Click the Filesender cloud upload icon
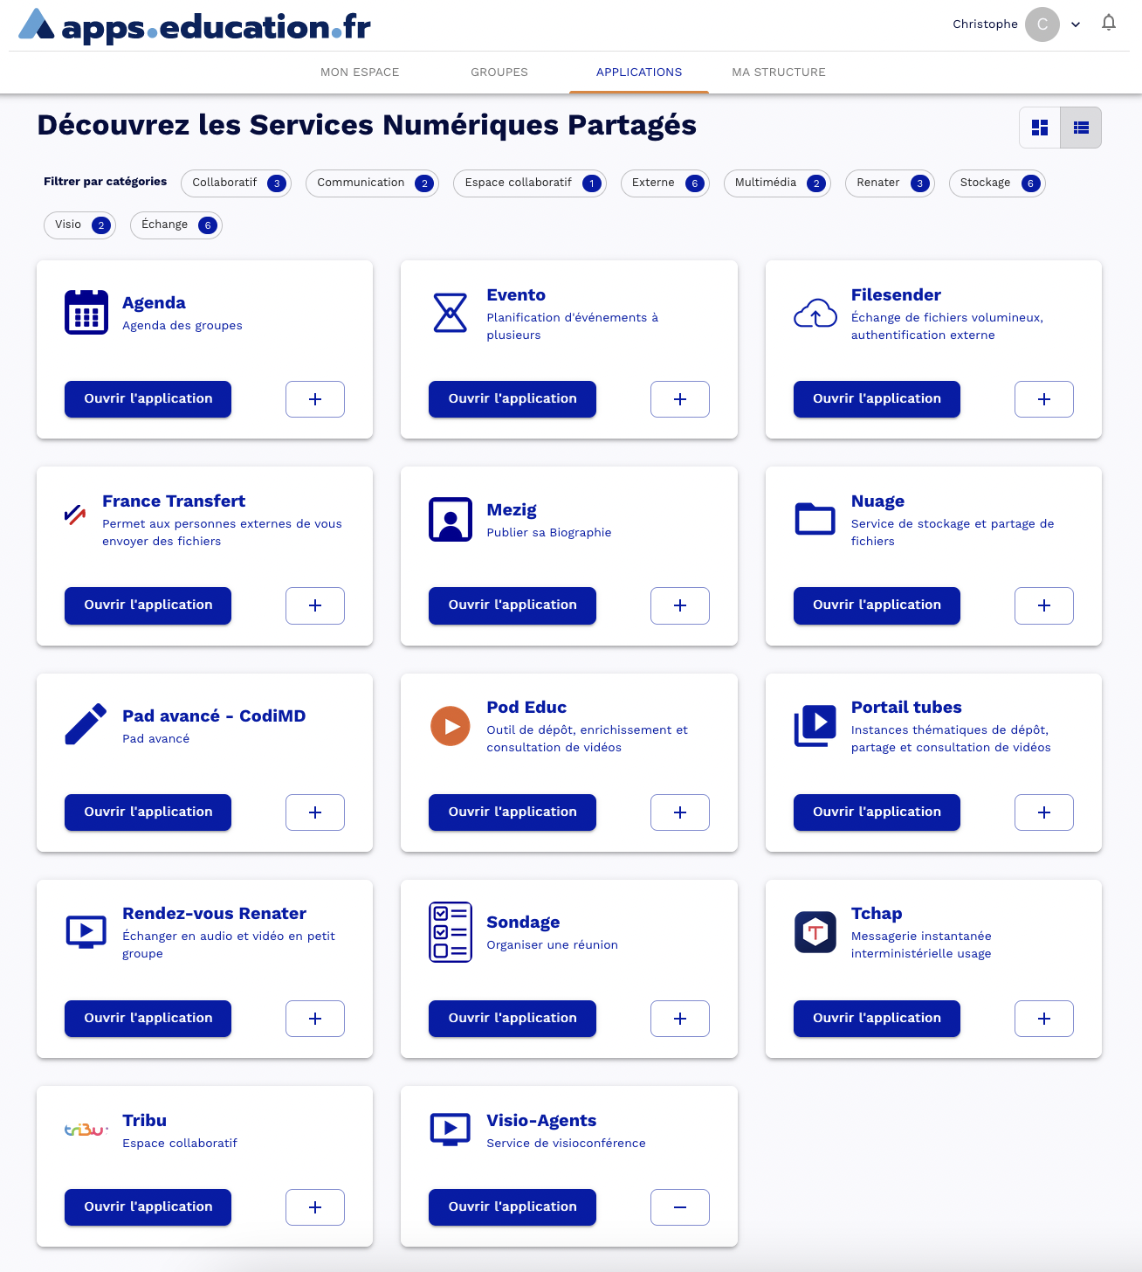 (x=815, y=313)
